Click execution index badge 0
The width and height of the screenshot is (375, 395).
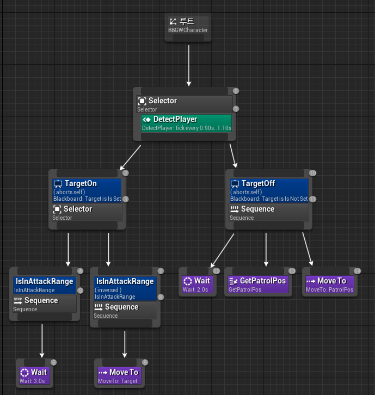pyautogui.click(x=236, y=91)
